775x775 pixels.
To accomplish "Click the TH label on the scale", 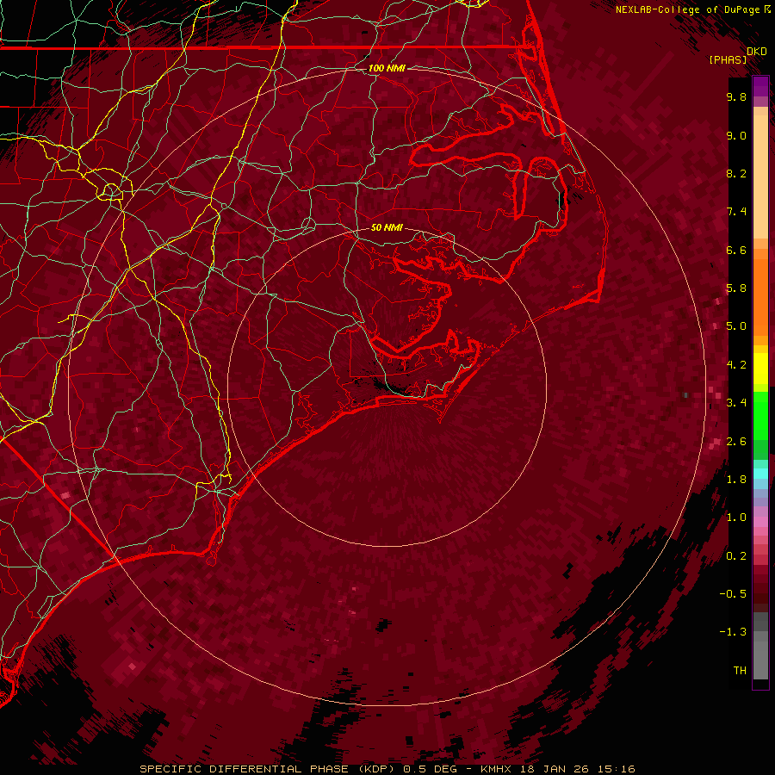I will click(740, 671).
